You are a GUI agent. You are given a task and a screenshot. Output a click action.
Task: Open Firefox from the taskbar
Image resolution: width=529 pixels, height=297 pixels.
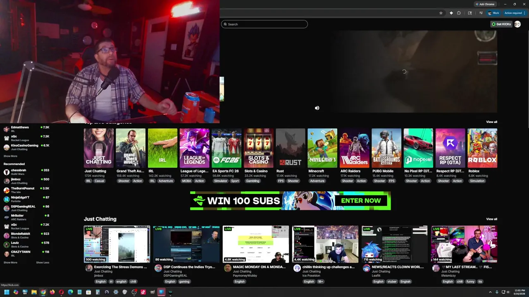[52, 292]
